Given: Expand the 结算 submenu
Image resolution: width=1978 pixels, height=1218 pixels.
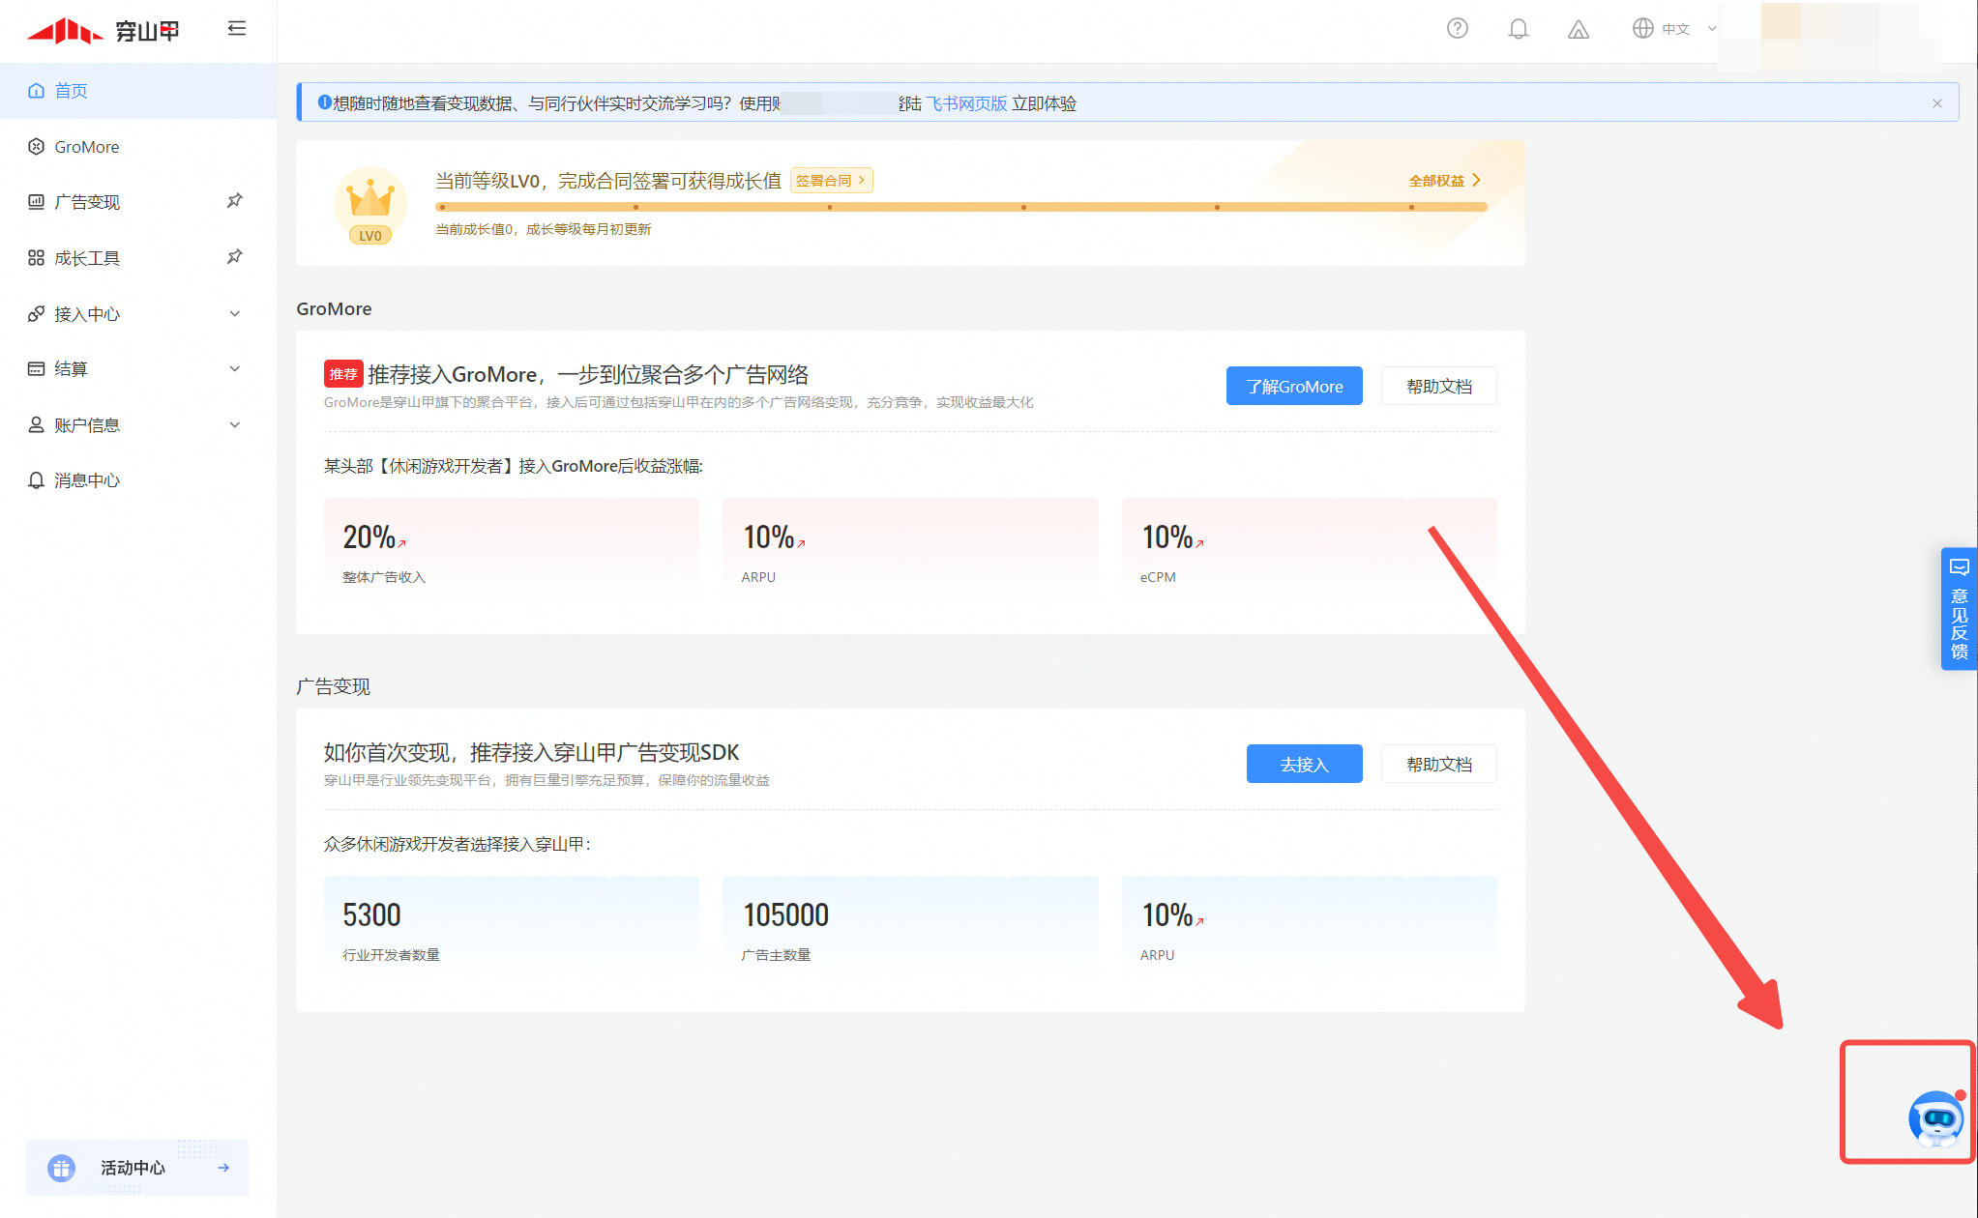Looking at the screenshot, I should pyautogui.click(x=138, y=369).
